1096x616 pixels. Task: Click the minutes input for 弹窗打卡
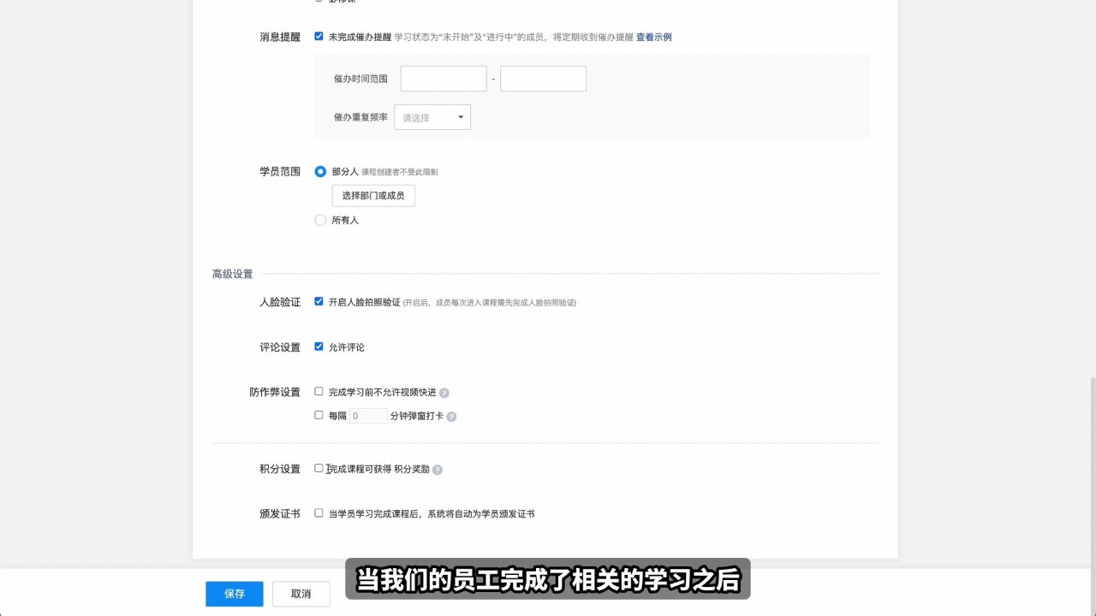pyautogui.click(x=368, y=416)
